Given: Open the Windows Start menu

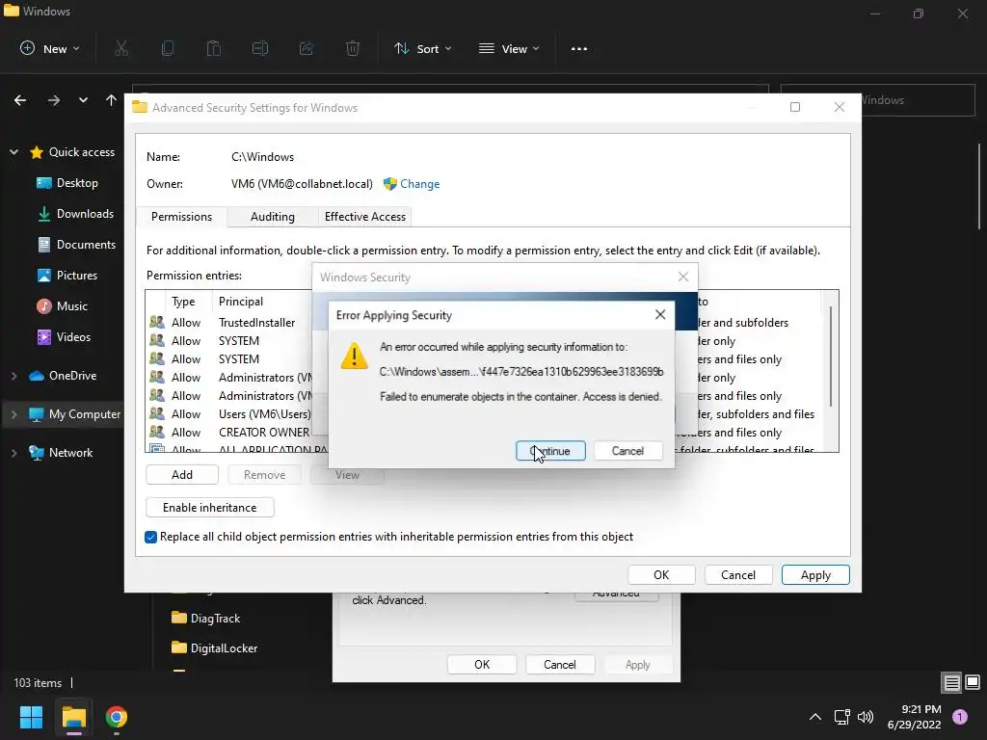Looking at the screenshot, I should (x=31, y=717).
